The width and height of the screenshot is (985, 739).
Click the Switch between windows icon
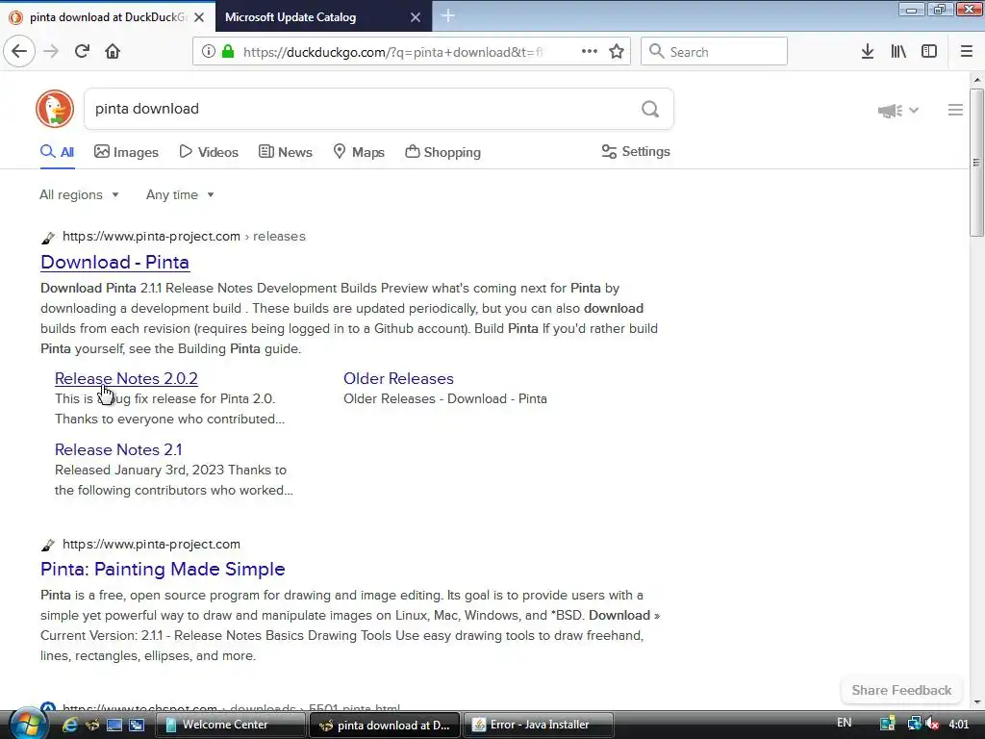[137, 725]
